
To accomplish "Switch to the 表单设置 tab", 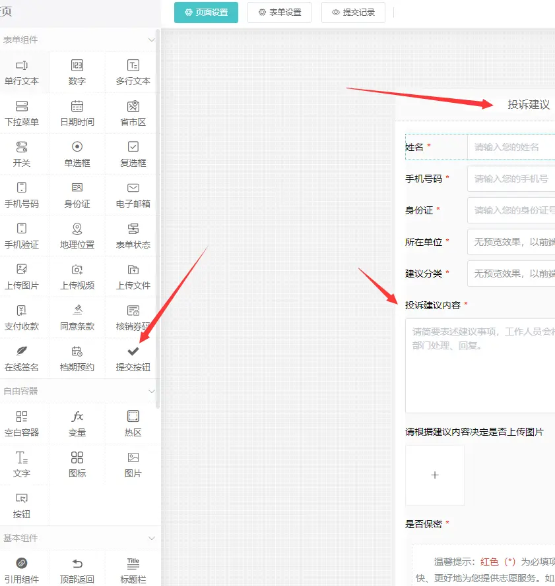I will pyautogui.click(x=279, y=12).
